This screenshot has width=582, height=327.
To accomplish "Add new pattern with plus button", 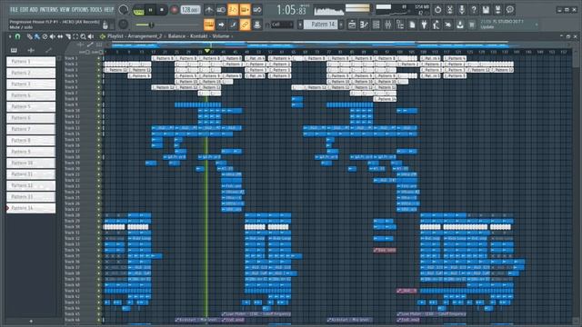I will coord(341,25).
